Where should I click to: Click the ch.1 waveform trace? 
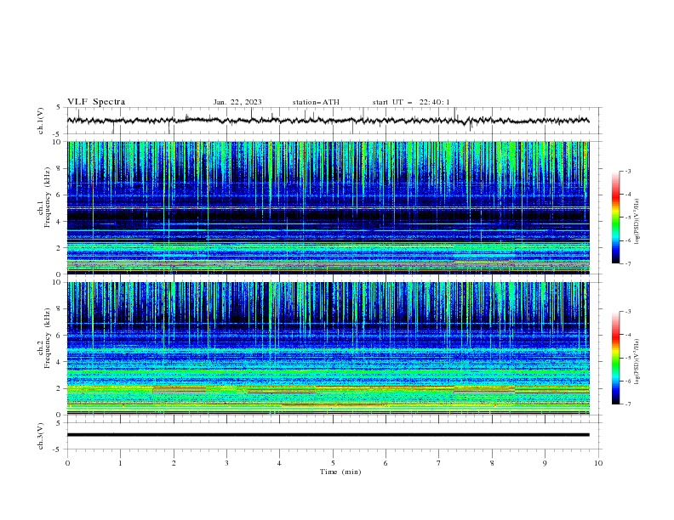(x=328, y=121)
